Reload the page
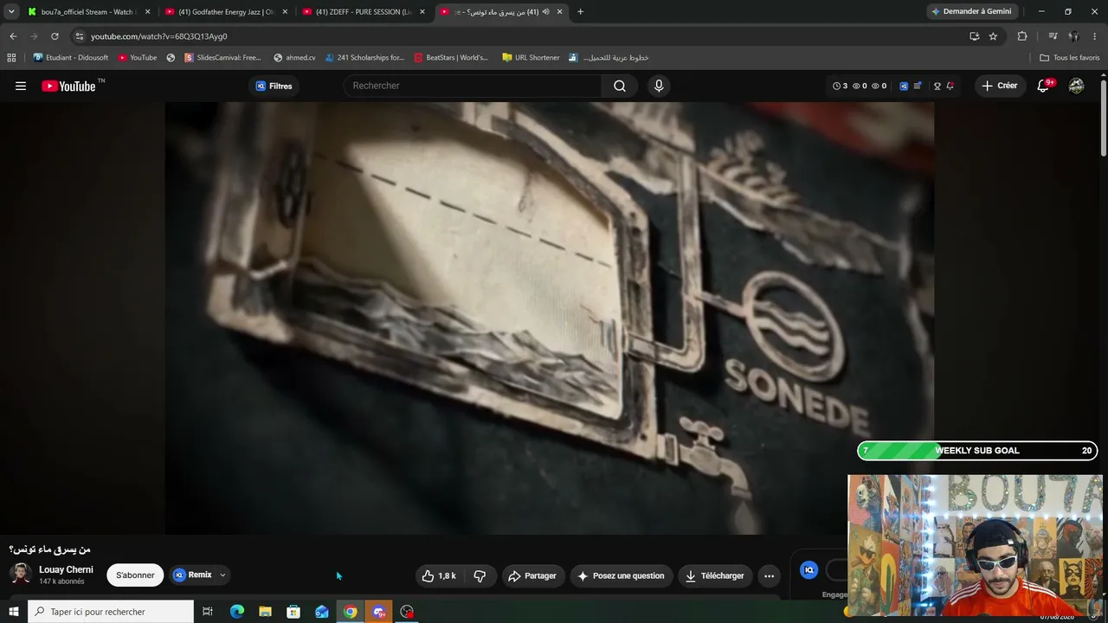 [55, 36]
